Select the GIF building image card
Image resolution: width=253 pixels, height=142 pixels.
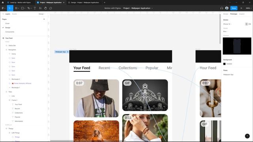point(145,95)
